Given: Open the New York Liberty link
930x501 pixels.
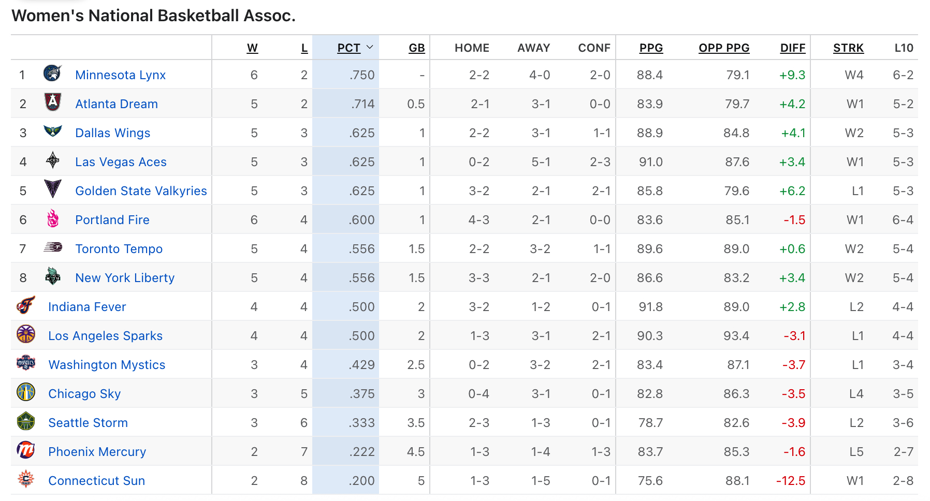Looking at the screenshot, I should click(x=125, y=278).
